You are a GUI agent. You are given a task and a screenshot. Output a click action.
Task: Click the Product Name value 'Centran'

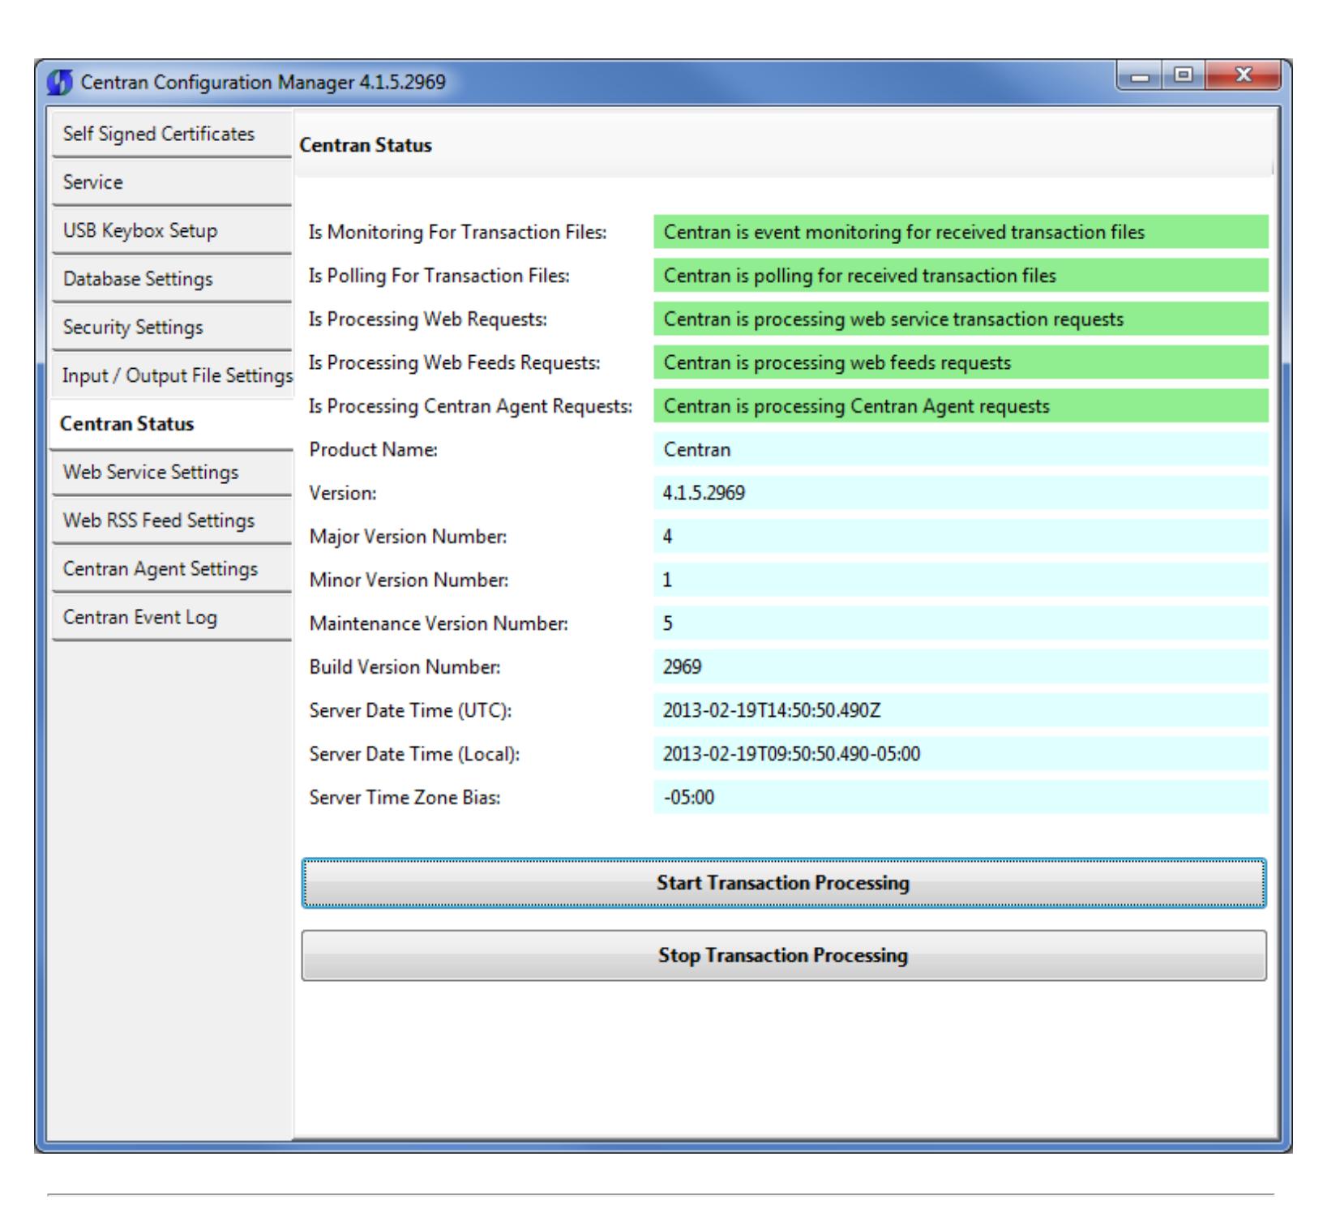(961, 450)
